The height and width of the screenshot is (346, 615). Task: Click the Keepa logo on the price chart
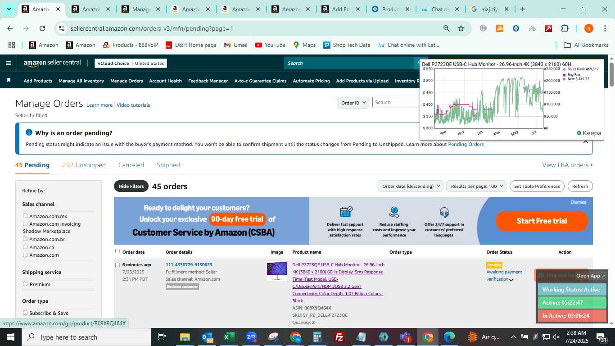pos(589,133)
